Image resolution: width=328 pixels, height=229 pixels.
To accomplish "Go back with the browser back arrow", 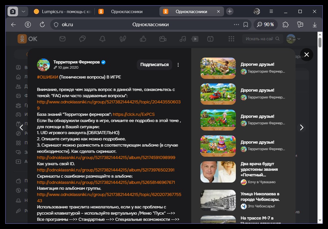I will [x=13, y=25].
